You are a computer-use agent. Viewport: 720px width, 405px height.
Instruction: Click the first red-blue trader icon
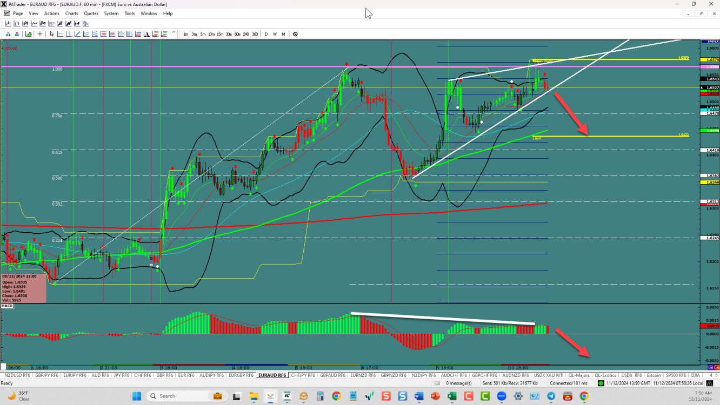[8, 34]
